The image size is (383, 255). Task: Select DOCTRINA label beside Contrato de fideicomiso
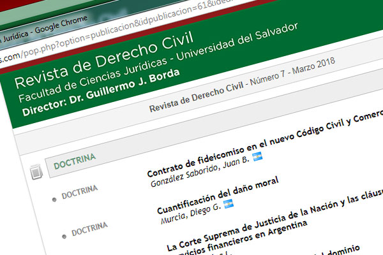[x=80, y=193]
